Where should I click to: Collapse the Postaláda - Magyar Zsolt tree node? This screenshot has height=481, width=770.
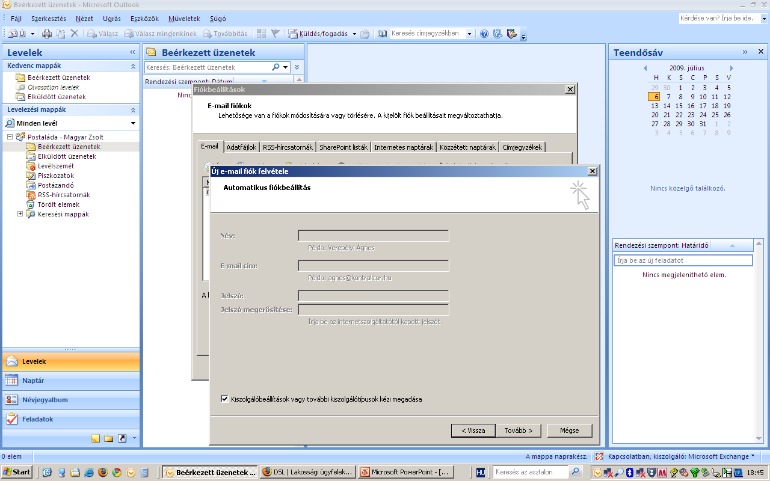10,137
